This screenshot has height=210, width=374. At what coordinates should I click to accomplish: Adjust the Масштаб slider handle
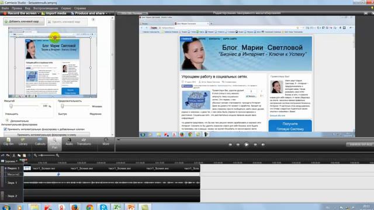pos(11,106)
